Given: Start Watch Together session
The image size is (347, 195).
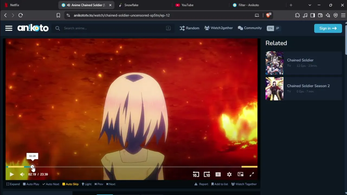Looking at the screenshot, I should [244, 184].
